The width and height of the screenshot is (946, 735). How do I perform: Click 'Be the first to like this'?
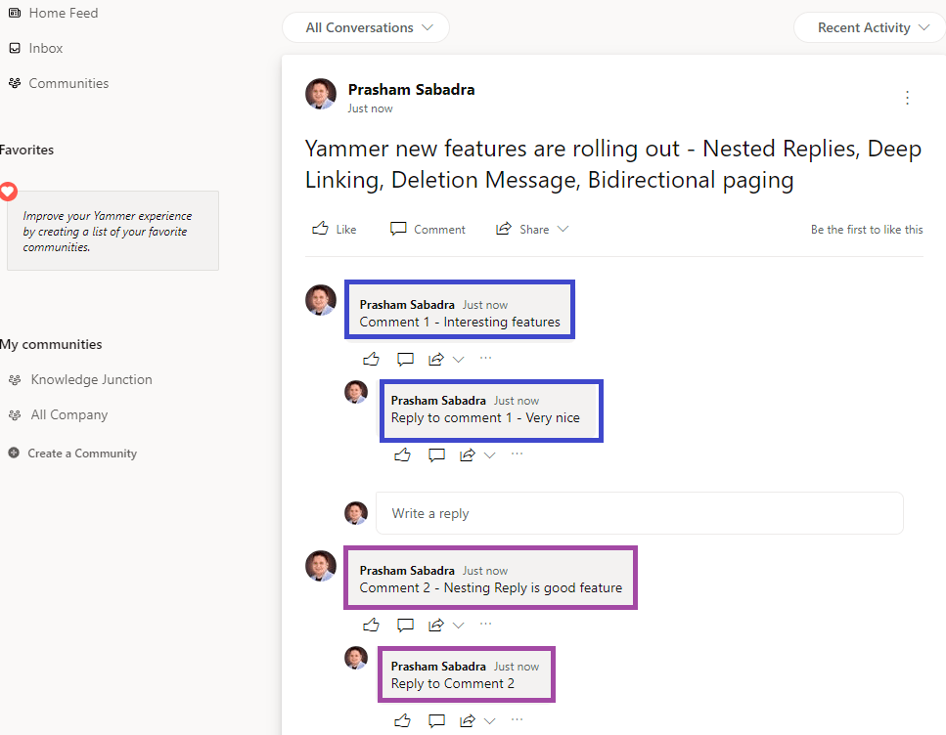coord(866,229)
